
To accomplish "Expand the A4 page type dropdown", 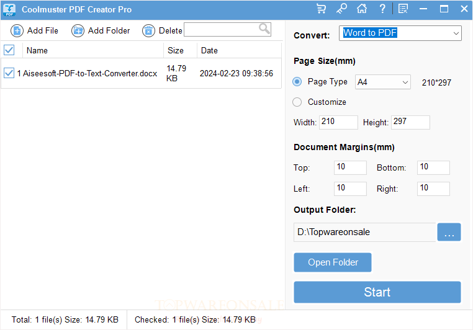I will click(383, 82).
